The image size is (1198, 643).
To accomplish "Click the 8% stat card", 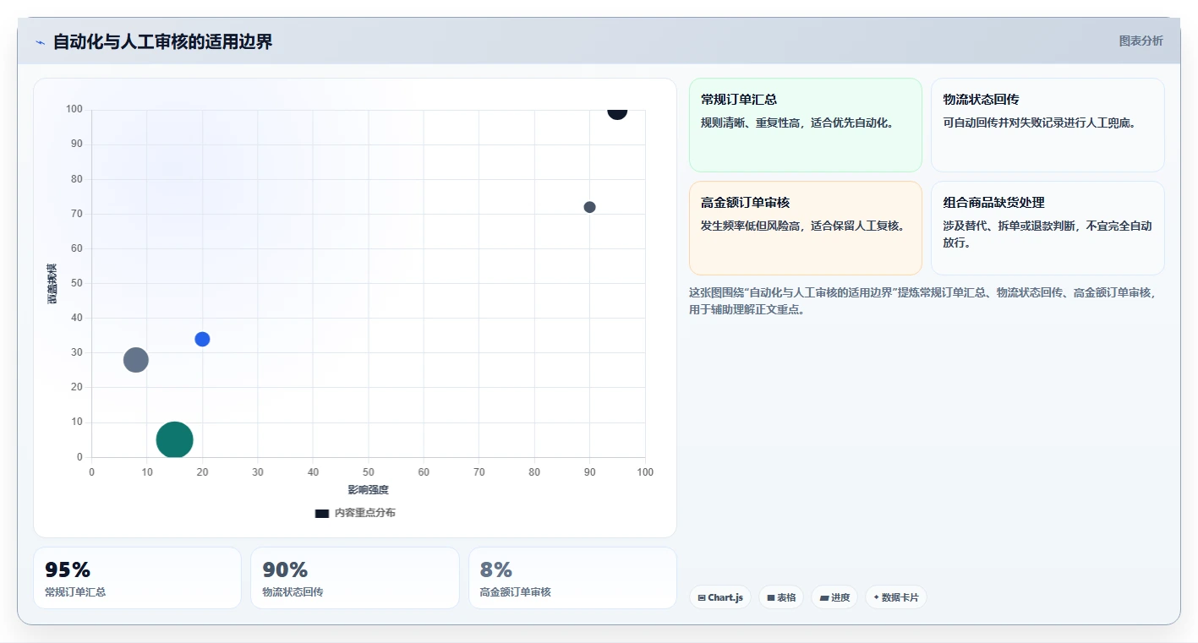I will click(572, 578).
